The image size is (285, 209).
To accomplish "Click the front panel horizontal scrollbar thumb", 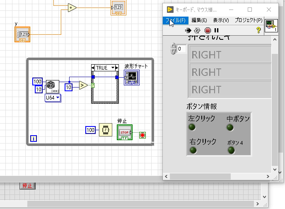I will tap(200, 176).
